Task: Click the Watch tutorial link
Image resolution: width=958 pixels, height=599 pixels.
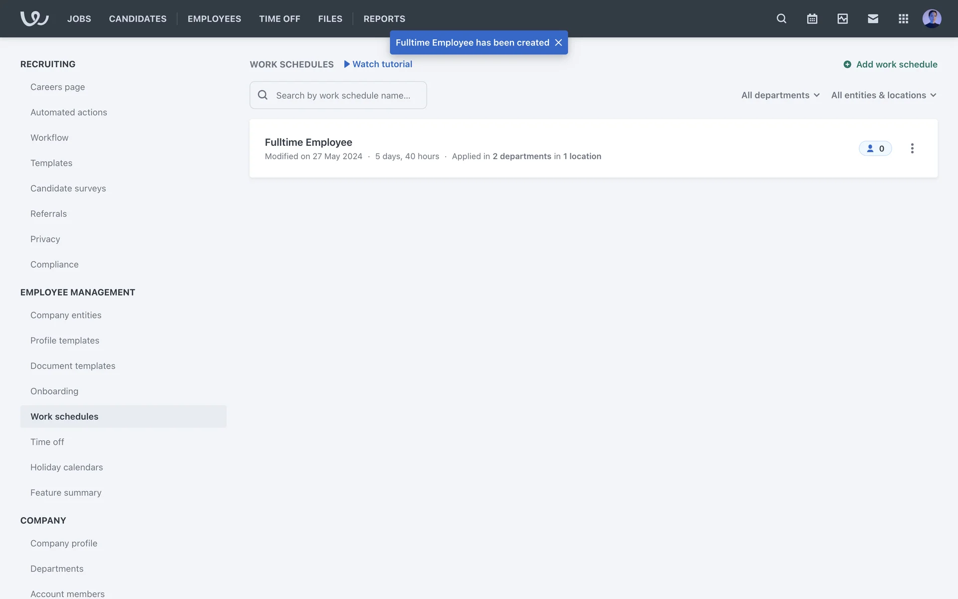Action: (378, 64)
